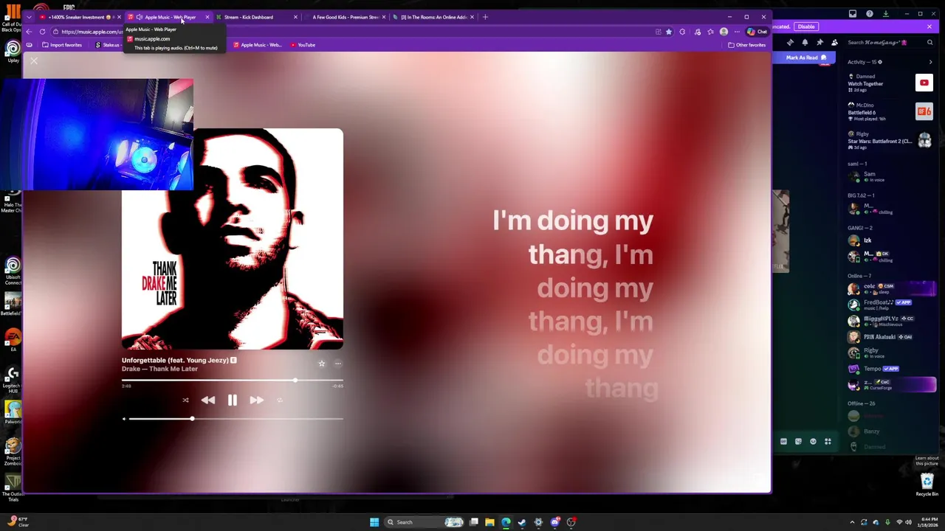Viewport: 945px width, 531px height.
Task: Close the Apple Music - Web Player tab
Action: click(207, 17)
